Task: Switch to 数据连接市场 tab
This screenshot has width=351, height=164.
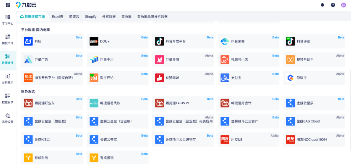Action: [x=33, y=17]
